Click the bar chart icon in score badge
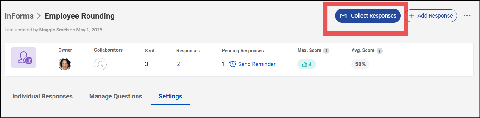The width and height of the screenshot is (480, 118). tap(304, 65)
